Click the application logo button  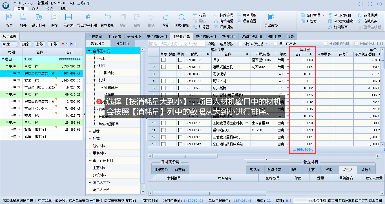6,5
